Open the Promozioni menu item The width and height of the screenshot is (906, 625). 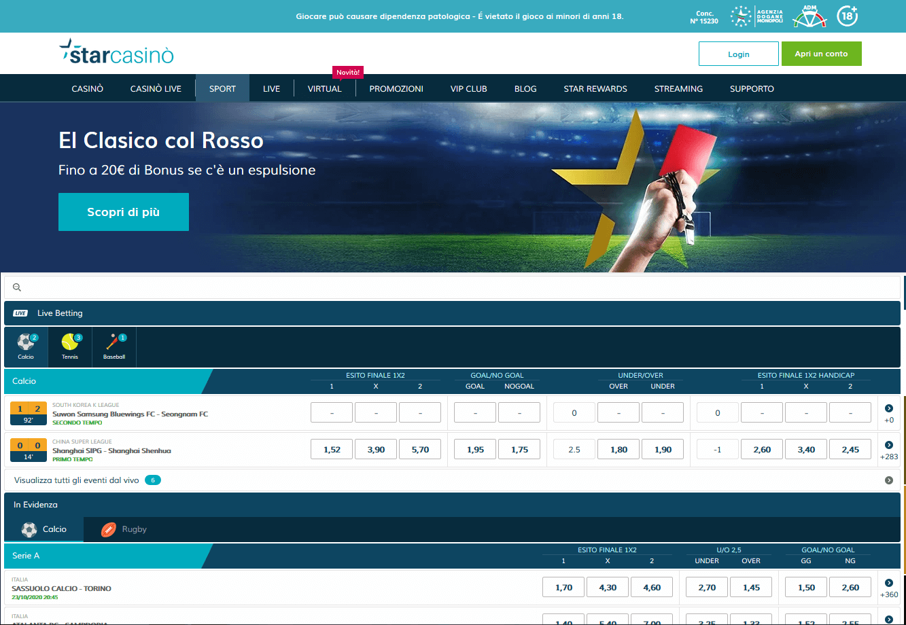[396, 88]
